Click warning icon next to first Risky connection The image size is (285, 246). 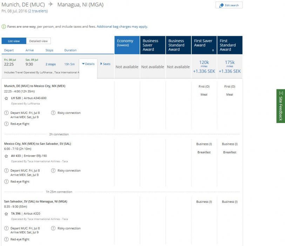[53, 113]
